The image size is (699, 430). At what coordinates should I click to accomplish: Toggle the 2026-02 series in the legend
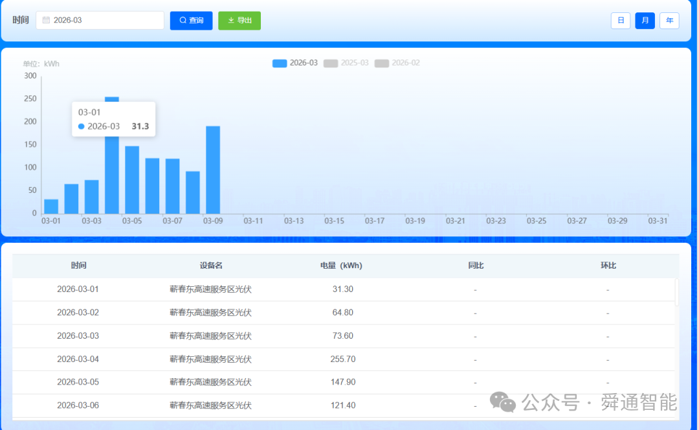400,63
